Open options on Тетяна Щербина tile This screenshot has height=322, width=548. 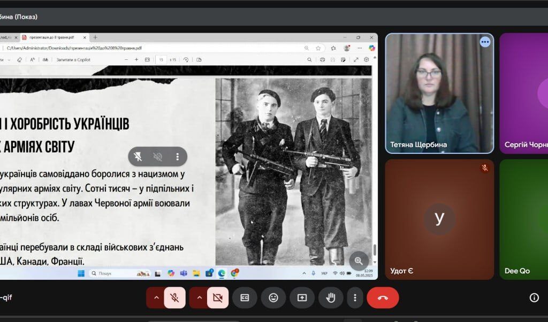tap(485, 42)
